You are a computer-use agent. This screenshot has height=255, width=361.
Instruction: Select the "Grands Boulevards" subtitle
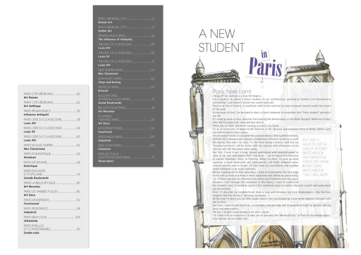[36, 178]
